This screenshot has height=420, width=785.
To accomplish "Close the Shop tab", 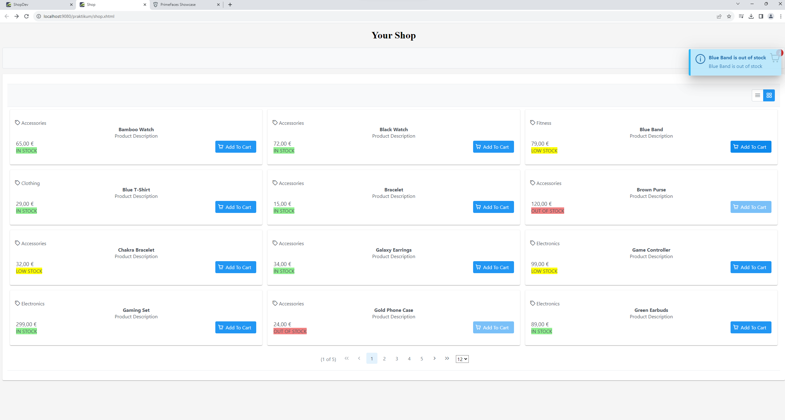I will 145,5.
